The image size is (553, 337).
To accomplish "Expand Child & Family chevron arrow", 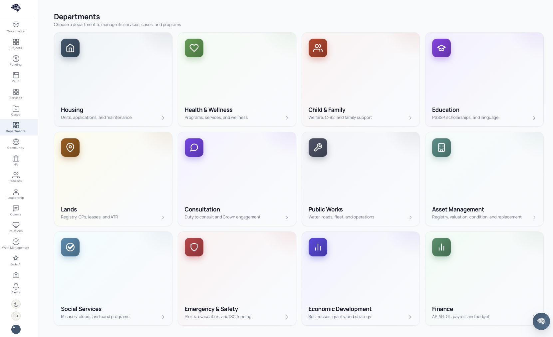I will pyautogui.click(x=411, y=118).
